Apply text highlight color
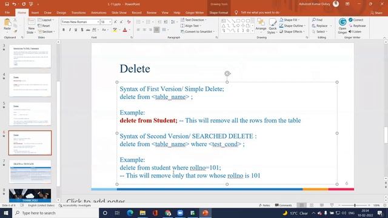388x218 pixels. point(115,30)
